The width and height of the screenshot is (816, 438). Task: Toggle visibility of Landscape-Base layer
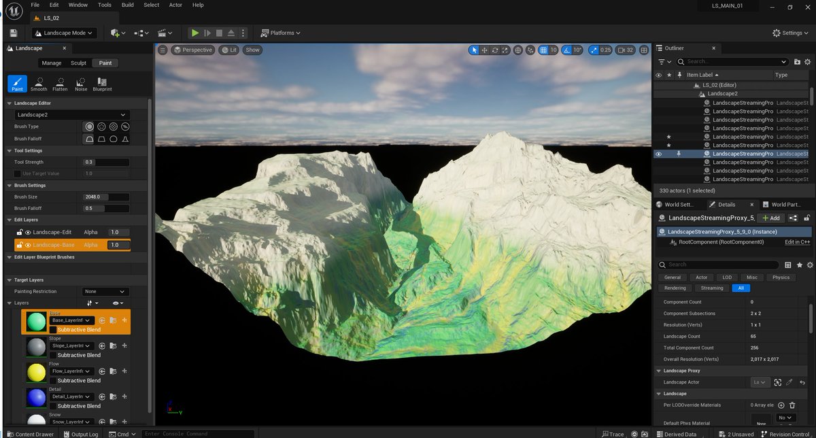[29, 245]
